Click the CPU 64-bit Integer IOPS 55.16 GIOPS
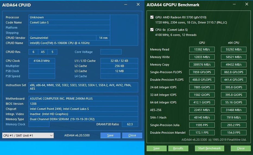This screenshot has width=253, height=155. pos(234,102)
